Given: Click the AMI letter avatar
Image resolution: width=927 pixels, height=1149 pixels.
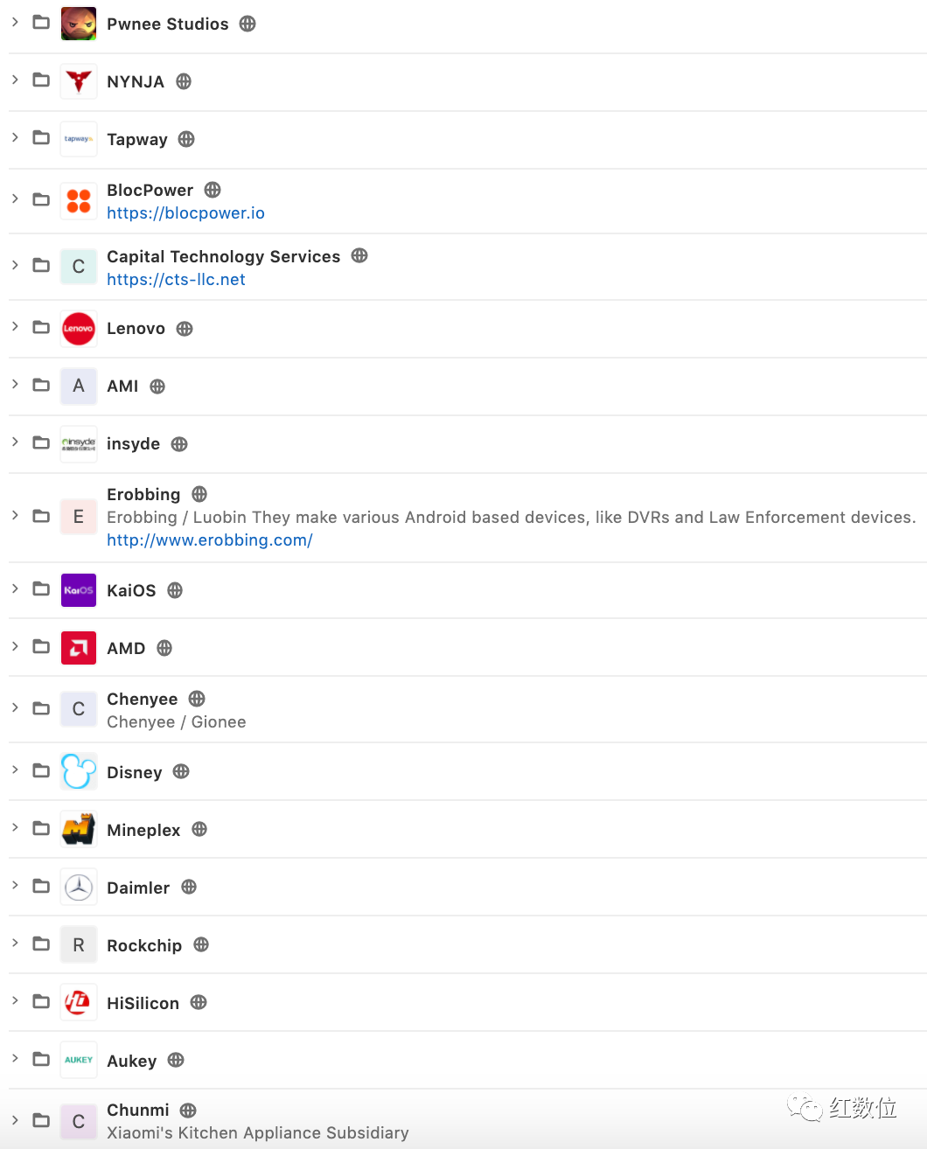Looking at the screenshot, I should pyautogui.click(x=79, y=386).
